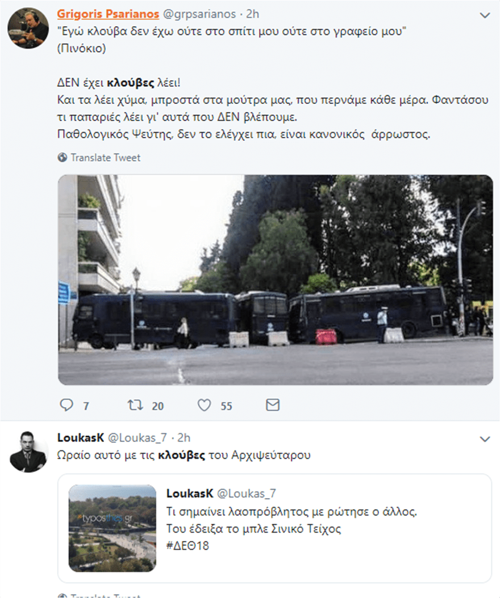Open Grigoris Psarianos profile avatar

click(28, 28)
